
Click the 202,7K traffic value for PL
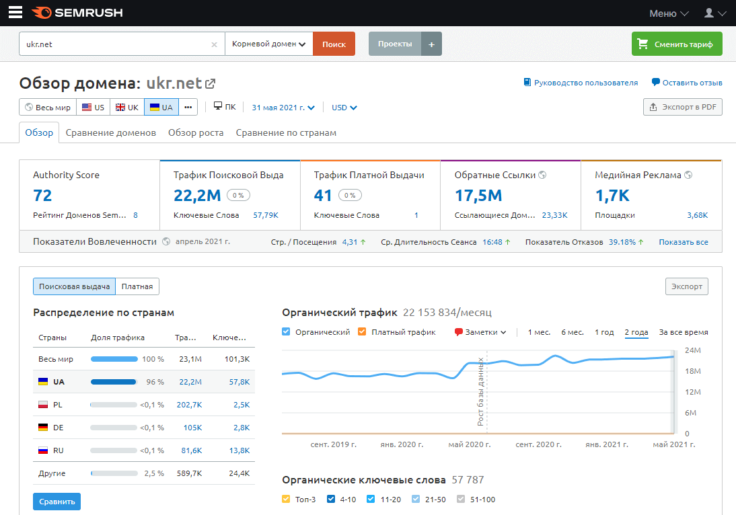point(189,405)
